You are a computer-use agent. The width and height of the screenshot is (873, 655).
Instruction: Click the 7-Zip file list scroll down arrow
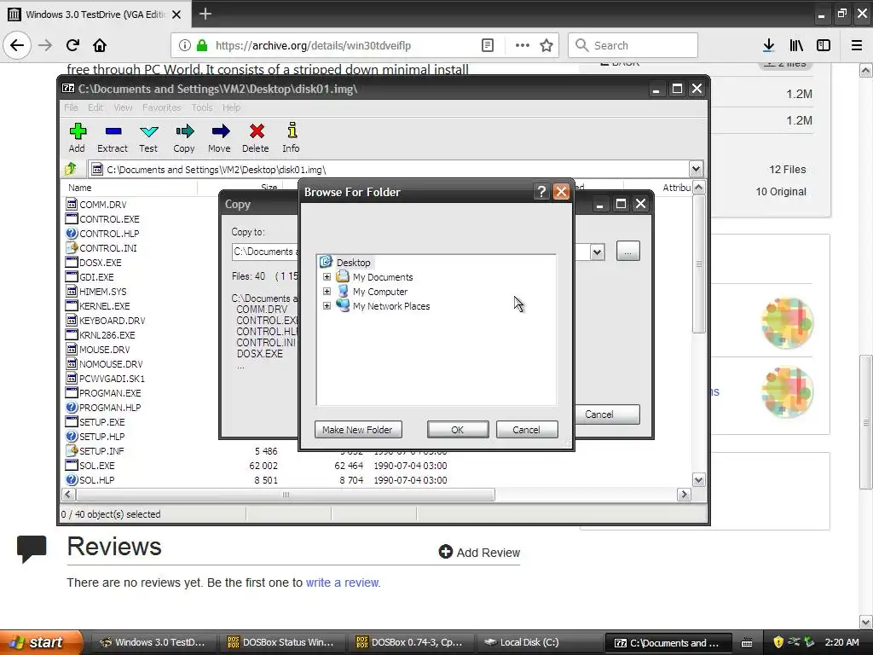tap(699, 479)
